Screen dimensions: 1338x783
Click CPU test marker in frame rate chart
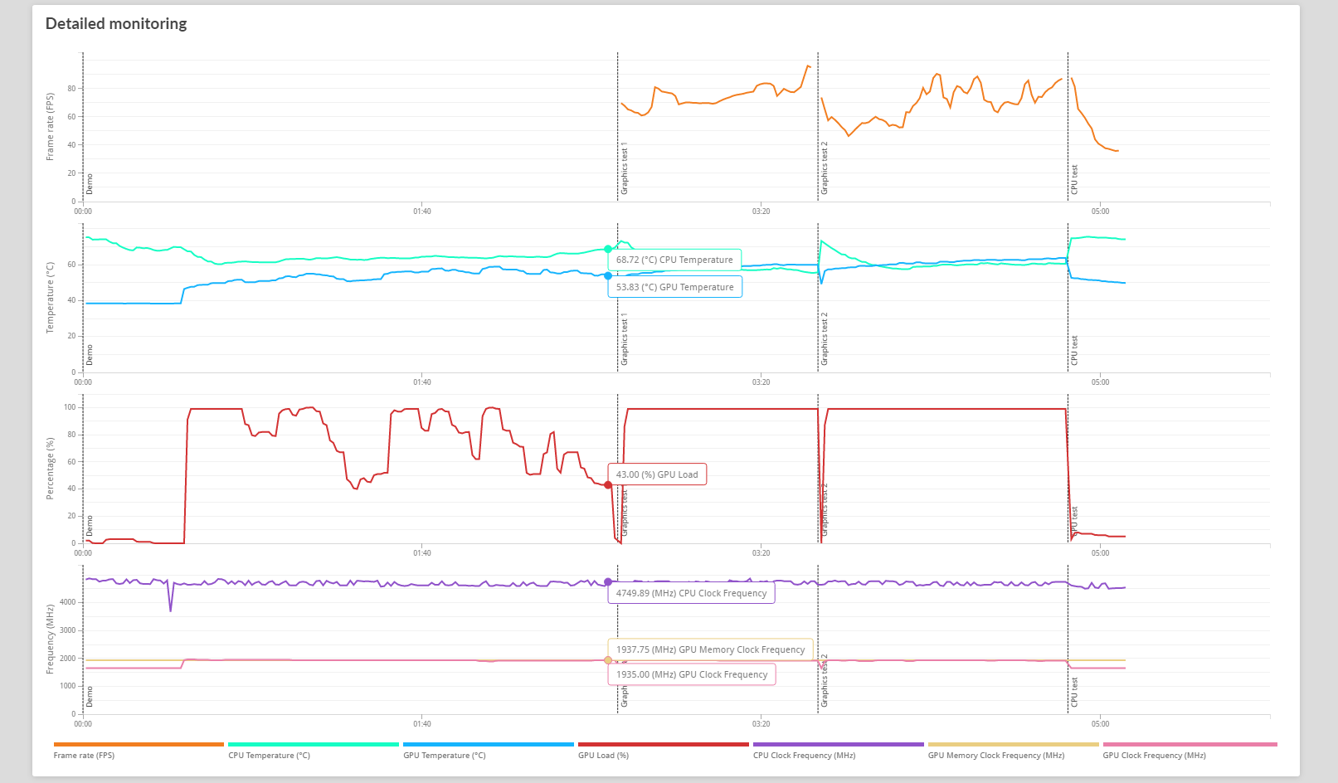[x=1074, y=179]
